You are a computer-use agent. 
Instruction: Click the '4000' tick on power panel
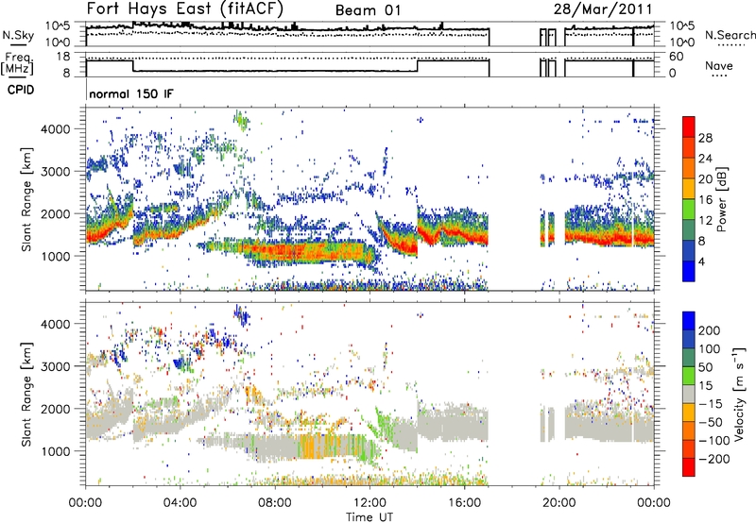(56, 129)
